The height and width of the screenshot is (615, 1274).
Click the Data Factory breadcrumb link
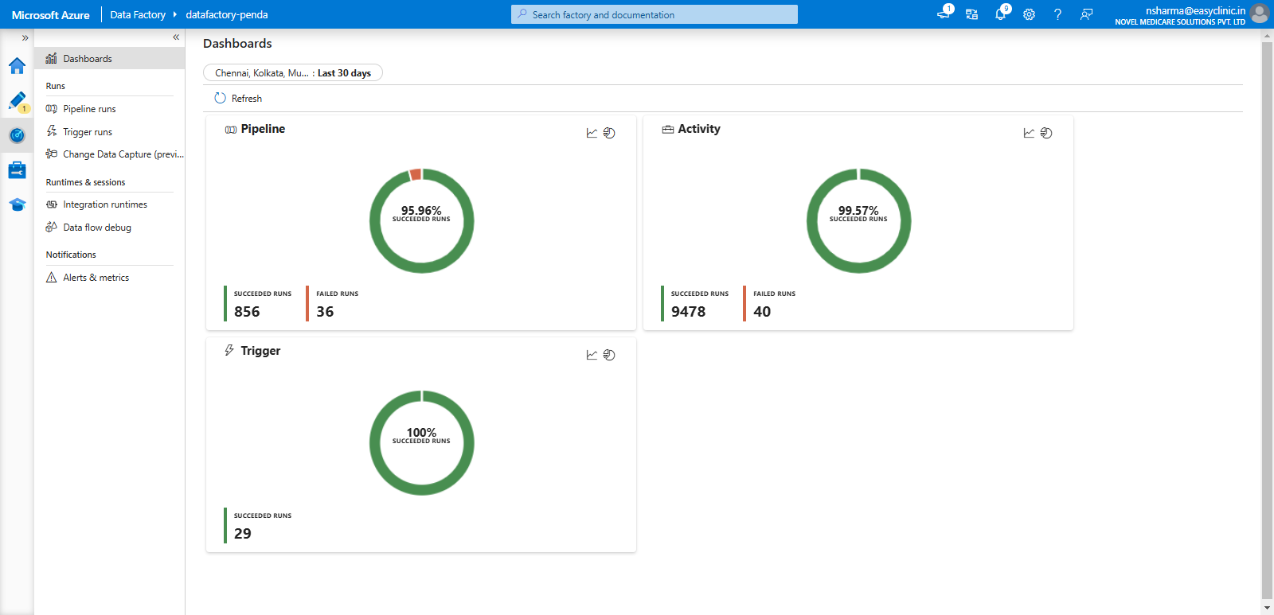pos(138,14)
